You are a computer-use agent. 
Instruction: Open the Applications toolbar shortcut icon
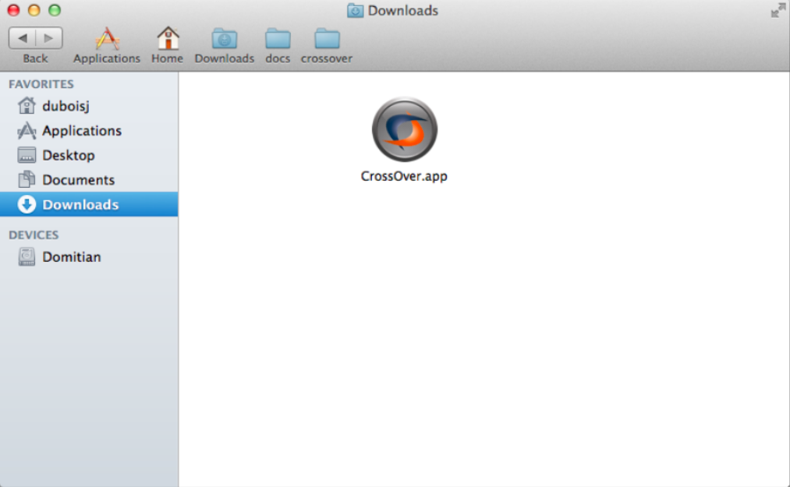[107, 39]
